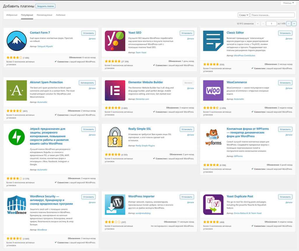Open the Слово search type dropdown
Image resolution: width=299 pixels, height=251 pixels.
244,15
